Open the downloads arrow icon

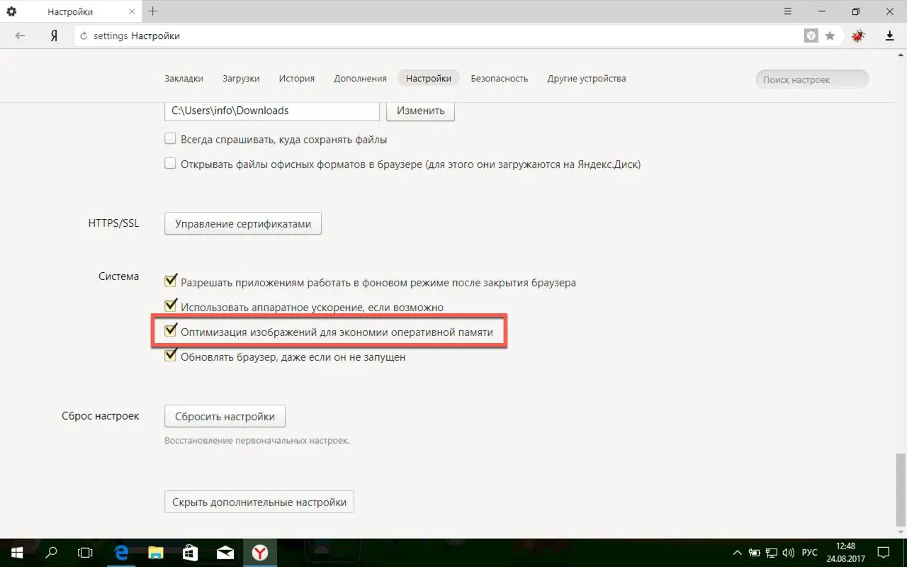[x=890, y=36]
